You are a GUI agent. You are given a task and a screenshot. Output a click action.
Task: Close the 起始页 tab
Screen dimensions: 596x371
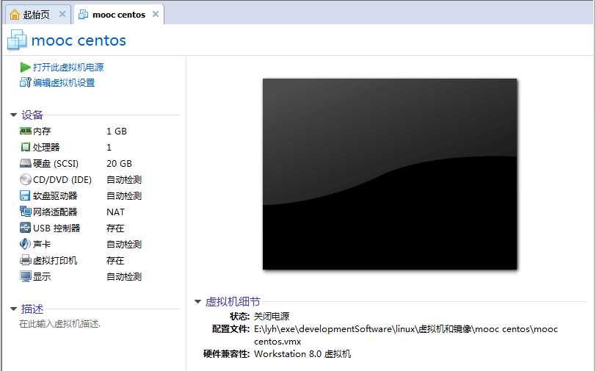62,14
